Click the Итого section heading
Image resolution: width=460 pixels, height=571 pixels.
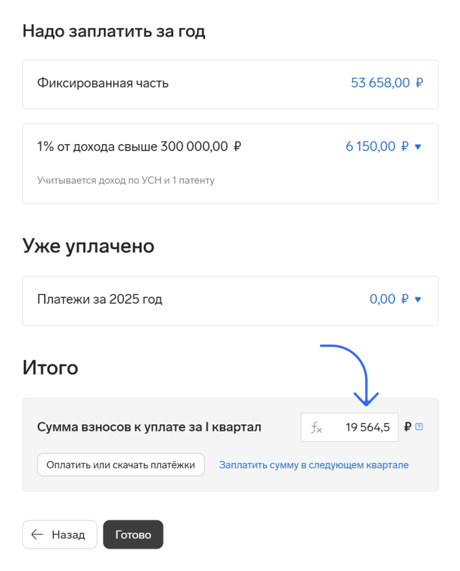50,367
